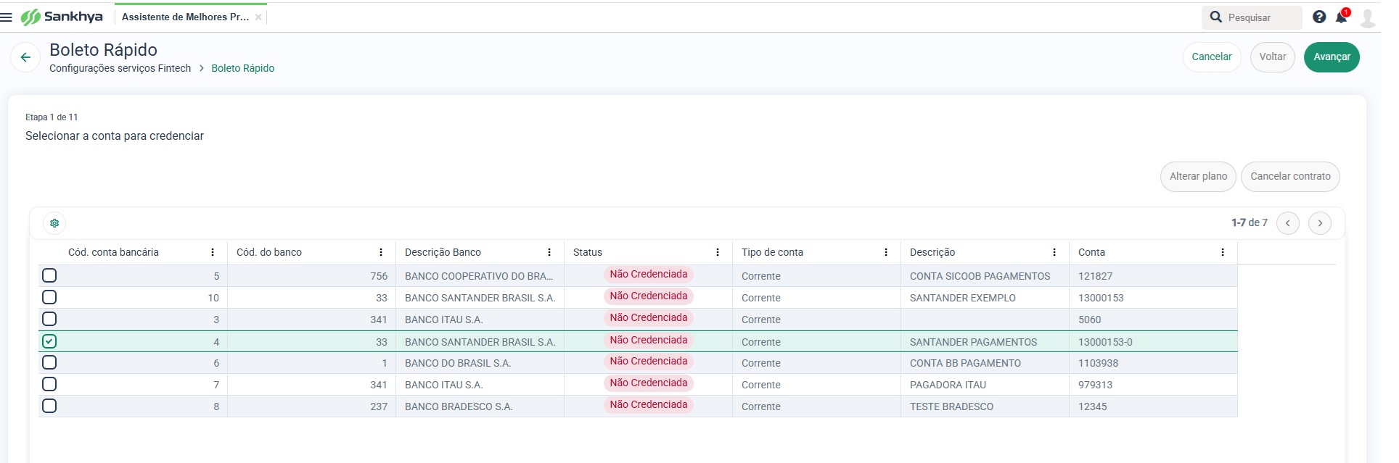This screenshot has width=1399, height=463.
Task: Click Cancelar contrato button
Action: [x=1290, y=176]
